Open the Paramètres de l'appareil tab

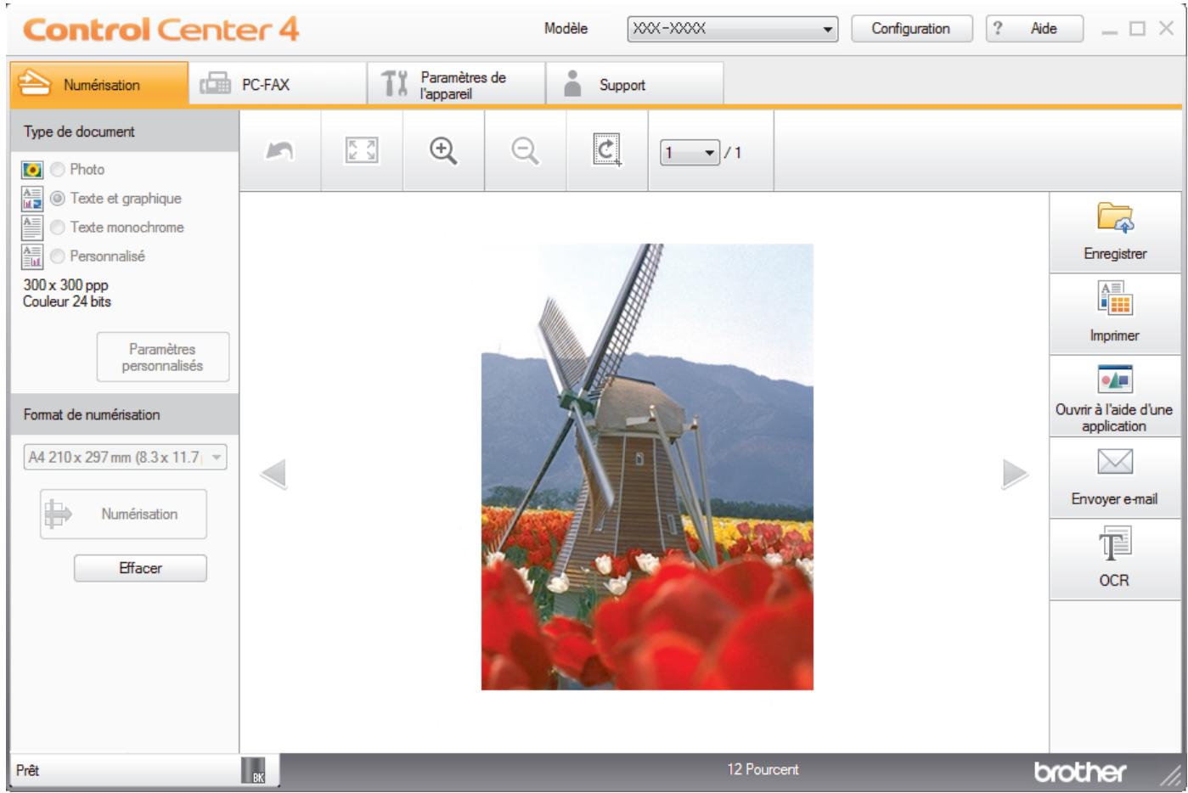coord(456,84)
